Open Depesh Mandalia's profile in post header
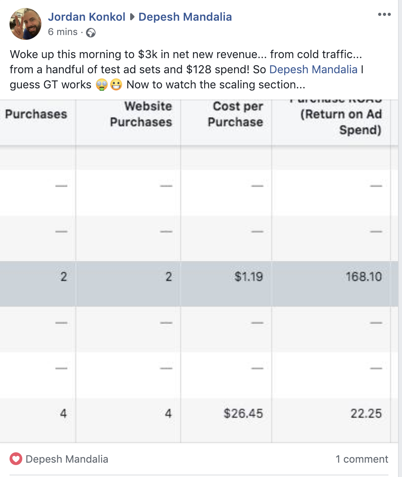 (x=185, y=17)
